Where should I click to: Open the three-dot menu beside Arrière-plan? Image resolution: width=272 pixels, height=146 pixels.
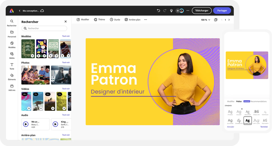145,20
